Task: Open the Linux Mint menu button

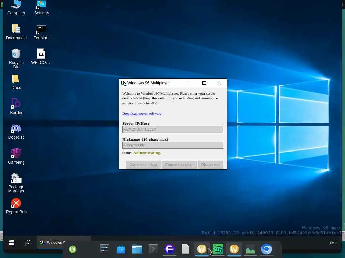Action: point(73,249)
